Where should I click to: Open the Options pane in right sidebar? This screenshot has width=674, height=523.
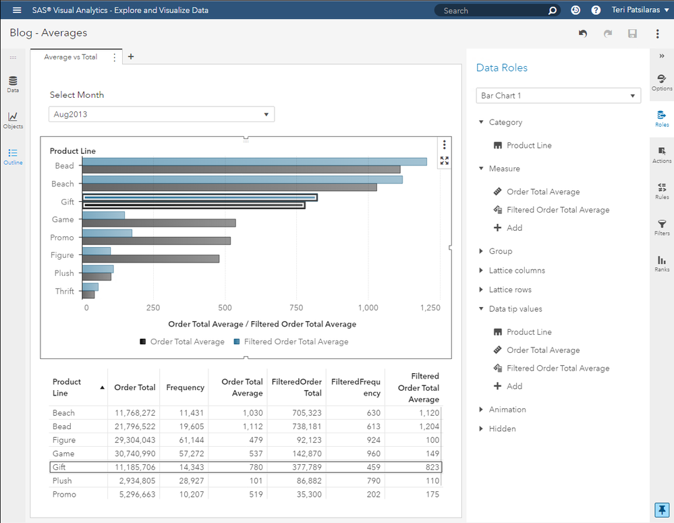tap(661, 82)
